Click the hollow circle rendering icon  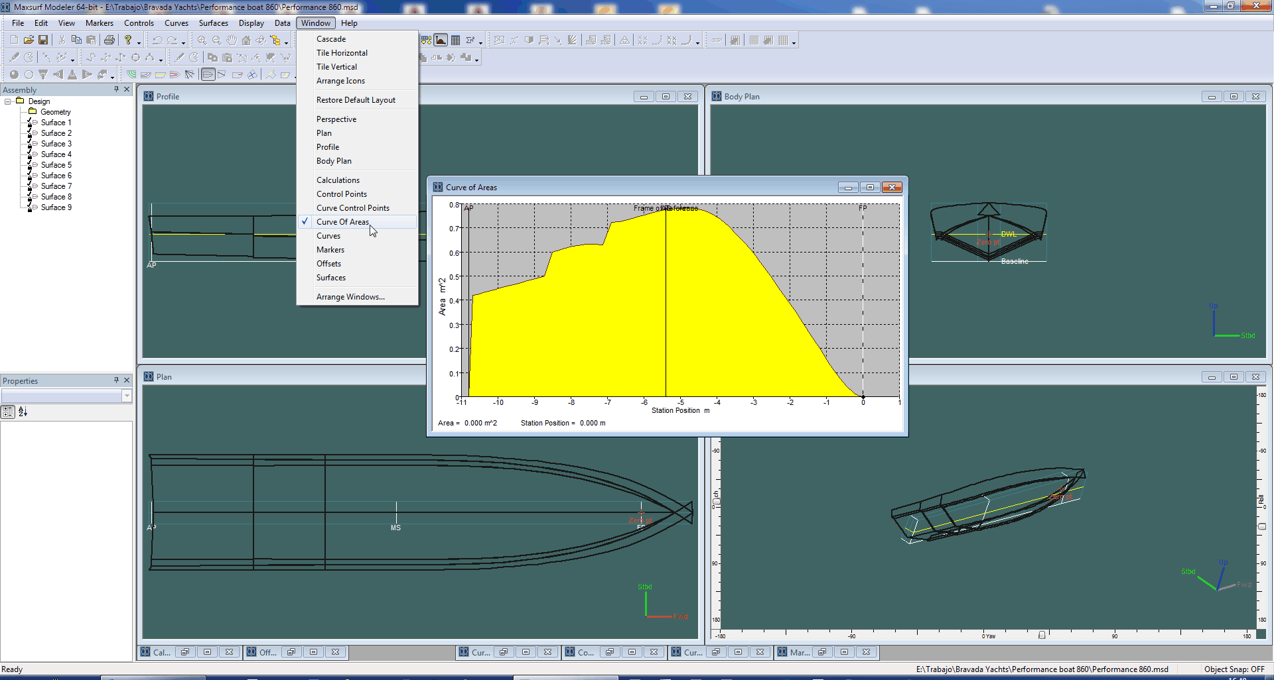pos(29,75)
